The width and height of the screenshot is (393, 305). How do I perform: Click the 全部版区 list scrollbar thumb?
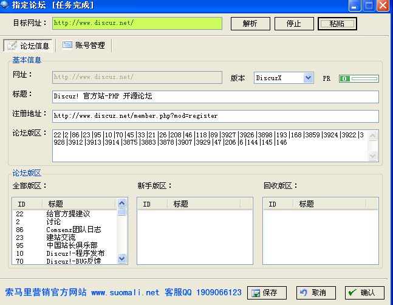(122, 212)
